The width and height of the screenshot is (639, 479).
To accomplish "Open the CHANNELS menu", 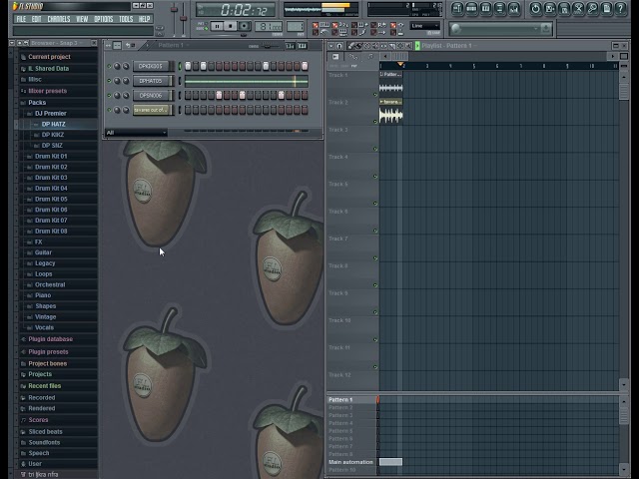I will pos(59,19).
